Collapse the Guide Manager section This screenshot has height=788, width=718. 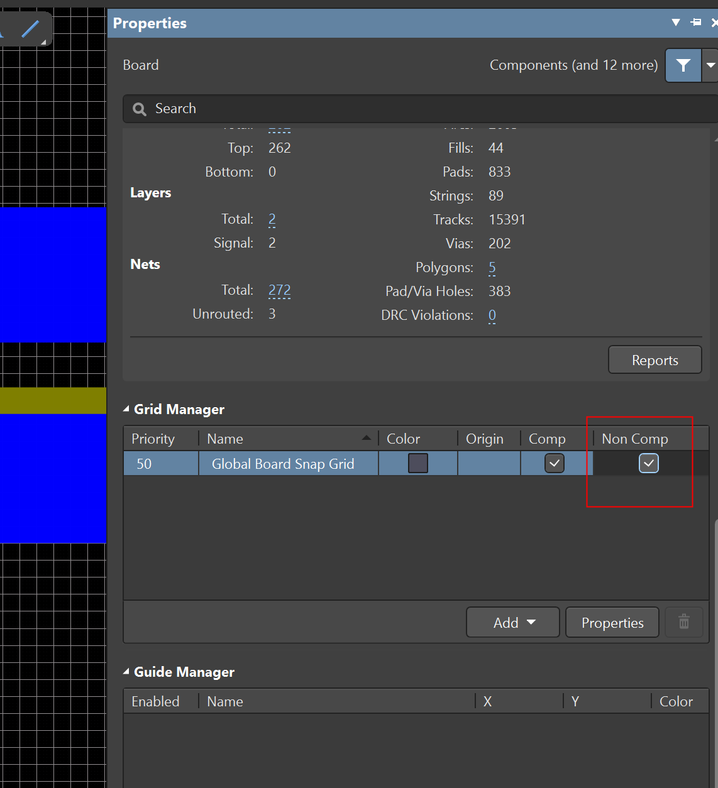coord(126,672)
